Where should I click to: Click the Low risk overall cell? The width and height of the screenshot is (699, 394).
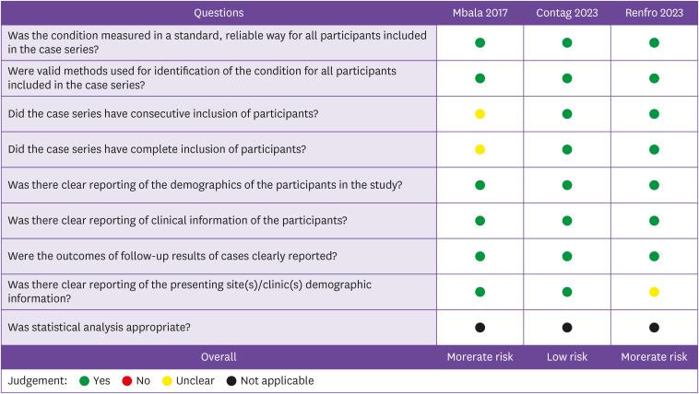[567, 356]
